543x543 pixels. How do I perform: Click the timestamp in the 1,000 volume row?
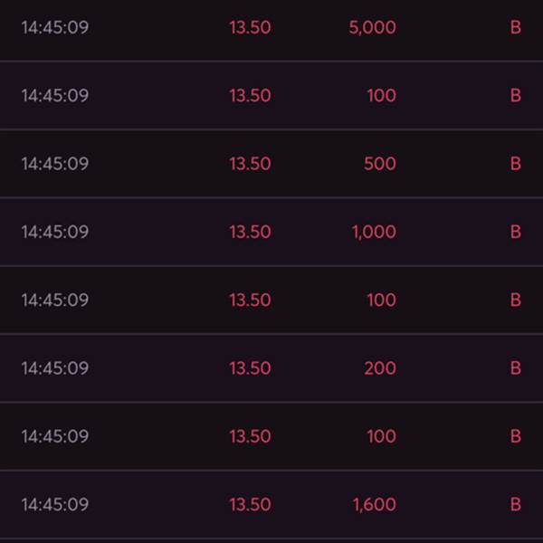(55, 232)
